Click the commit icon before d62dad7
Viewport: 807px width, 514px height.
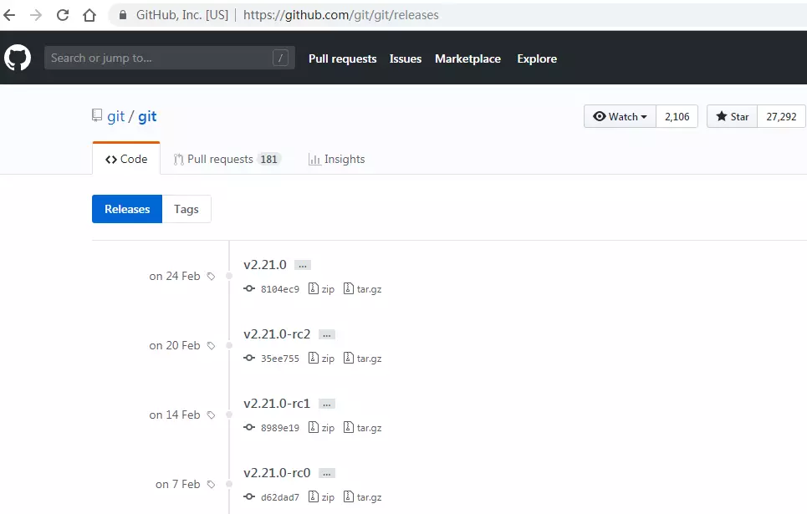249,497
